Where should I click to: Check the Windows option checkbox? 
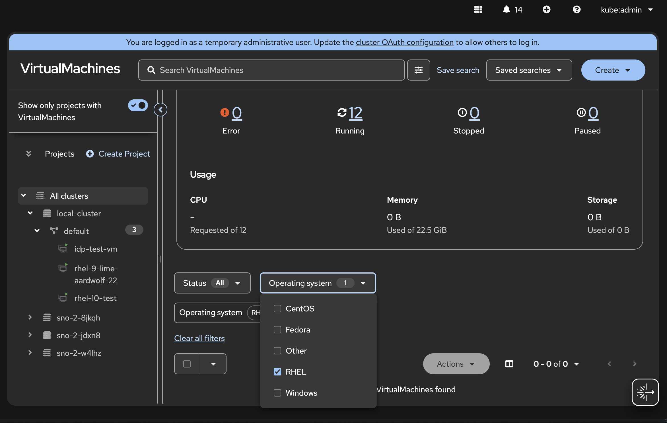click(277, 393)
